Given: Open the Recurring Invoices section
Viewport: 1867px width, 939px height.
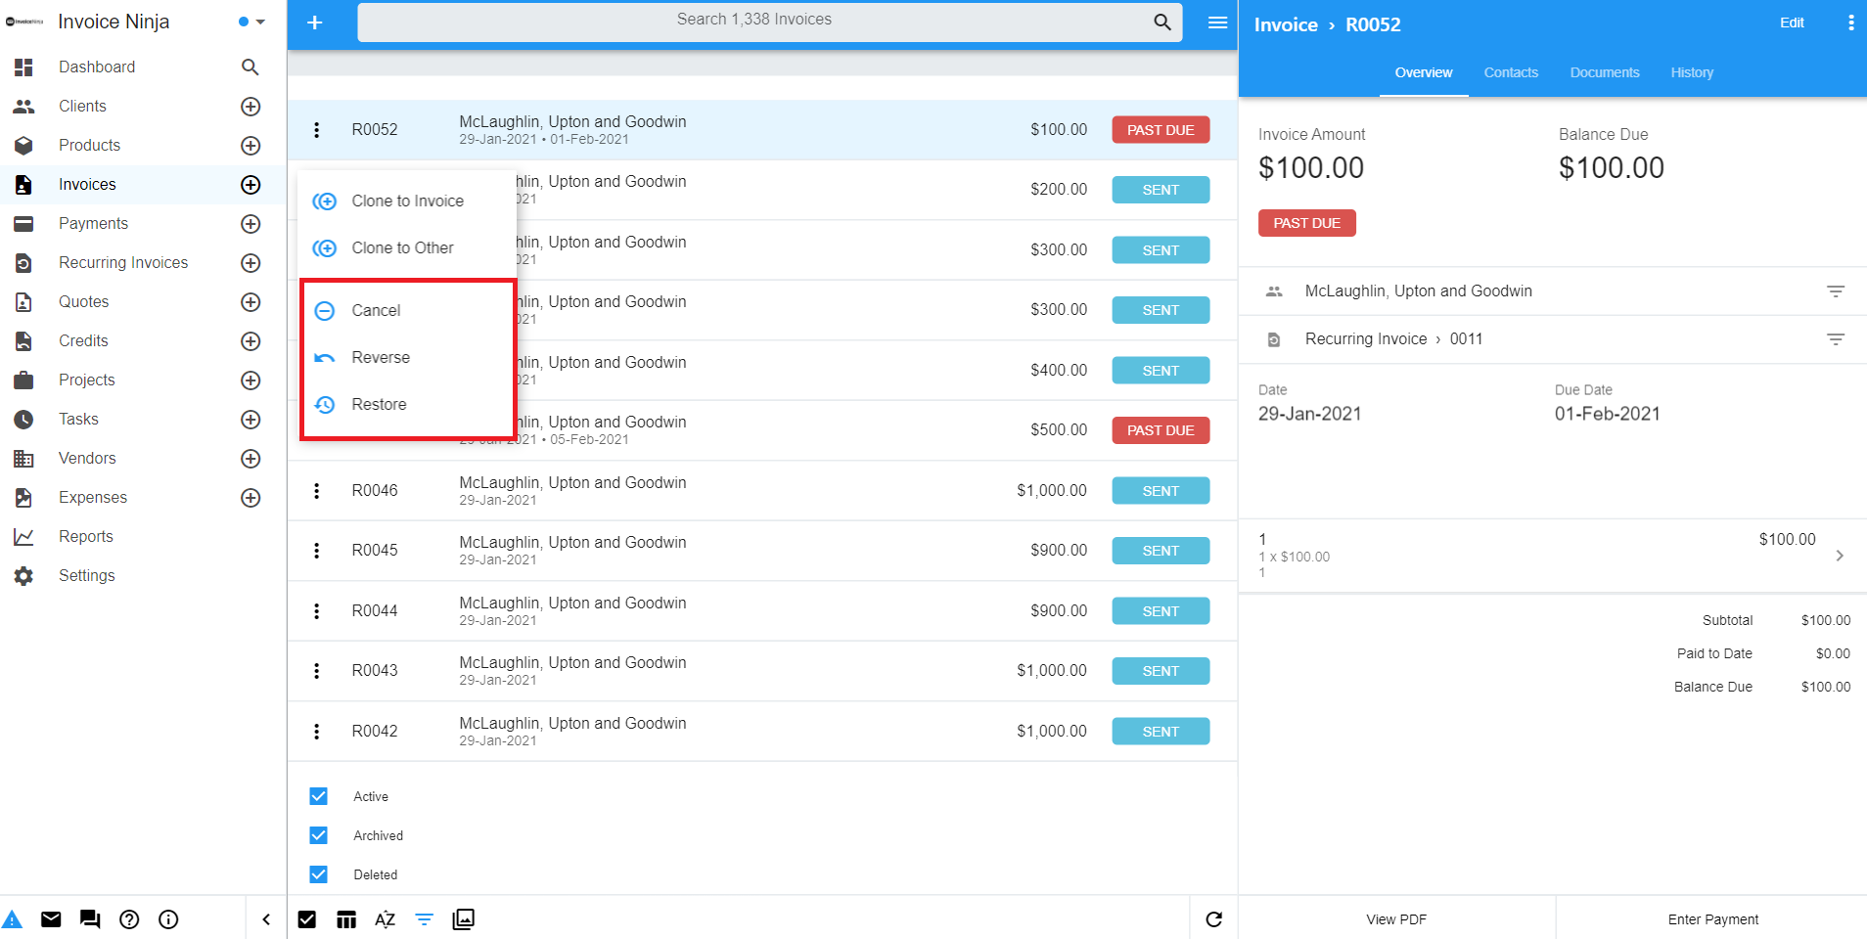Looking at the screenshot, I should pos(123,262).
